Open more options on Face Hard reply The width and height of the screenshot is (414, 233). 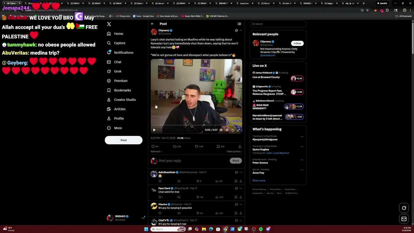[240, 188]
